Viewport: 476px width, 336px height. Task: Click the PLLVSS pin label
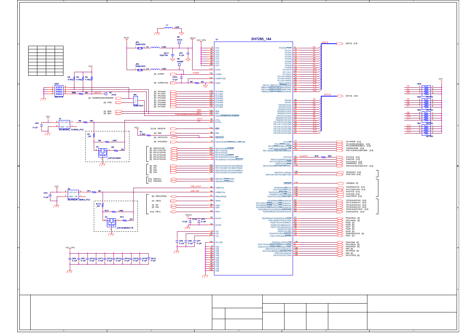pyautogui.click(x=219, y=242)
